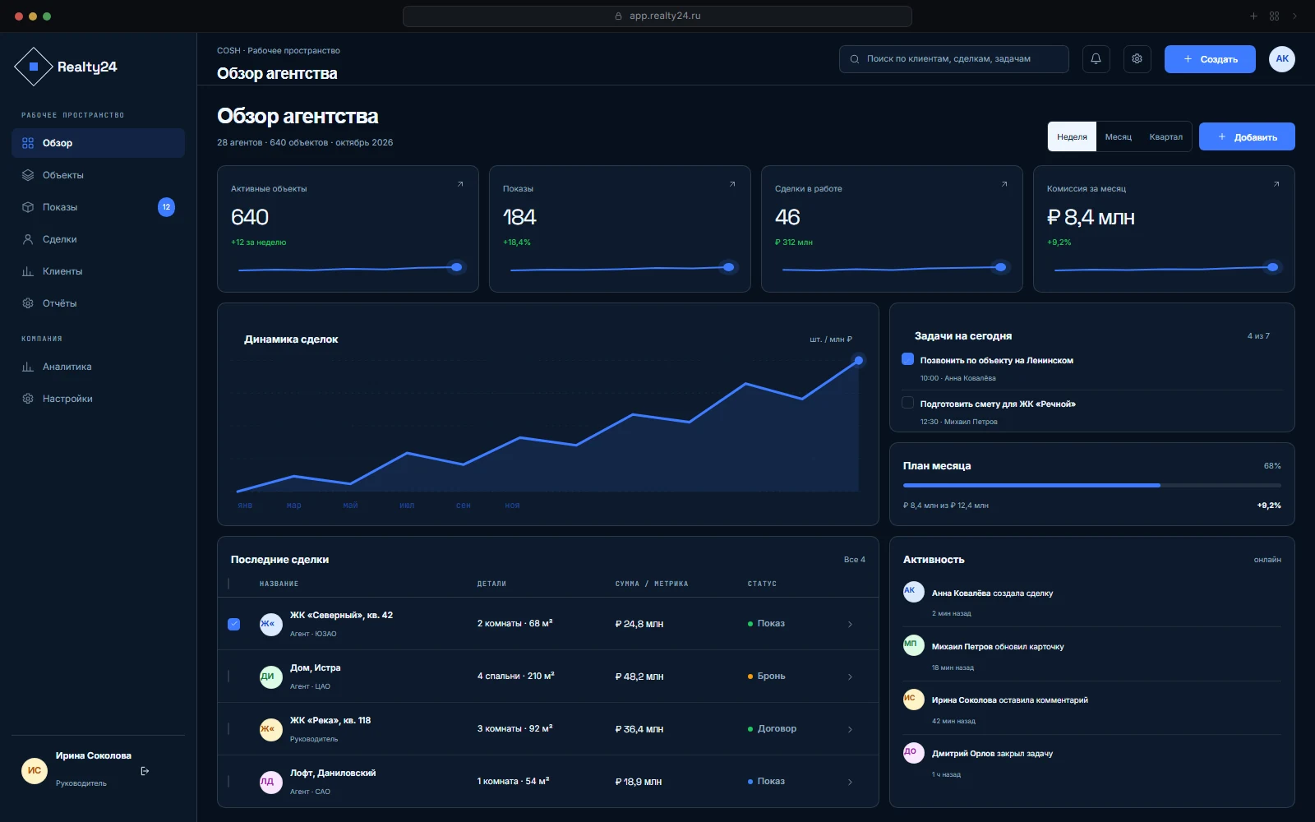This screenshot has width=1315, height=822.
Task: Open the AK user avatar menu
Action: click(1281, 59)
